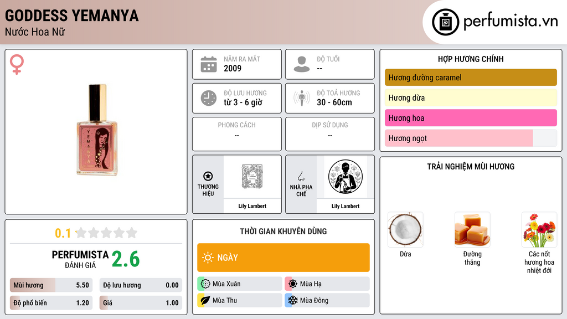Click the Dịp sử dụng card
This screenshot has height=319, width=567.
(330, 134)
